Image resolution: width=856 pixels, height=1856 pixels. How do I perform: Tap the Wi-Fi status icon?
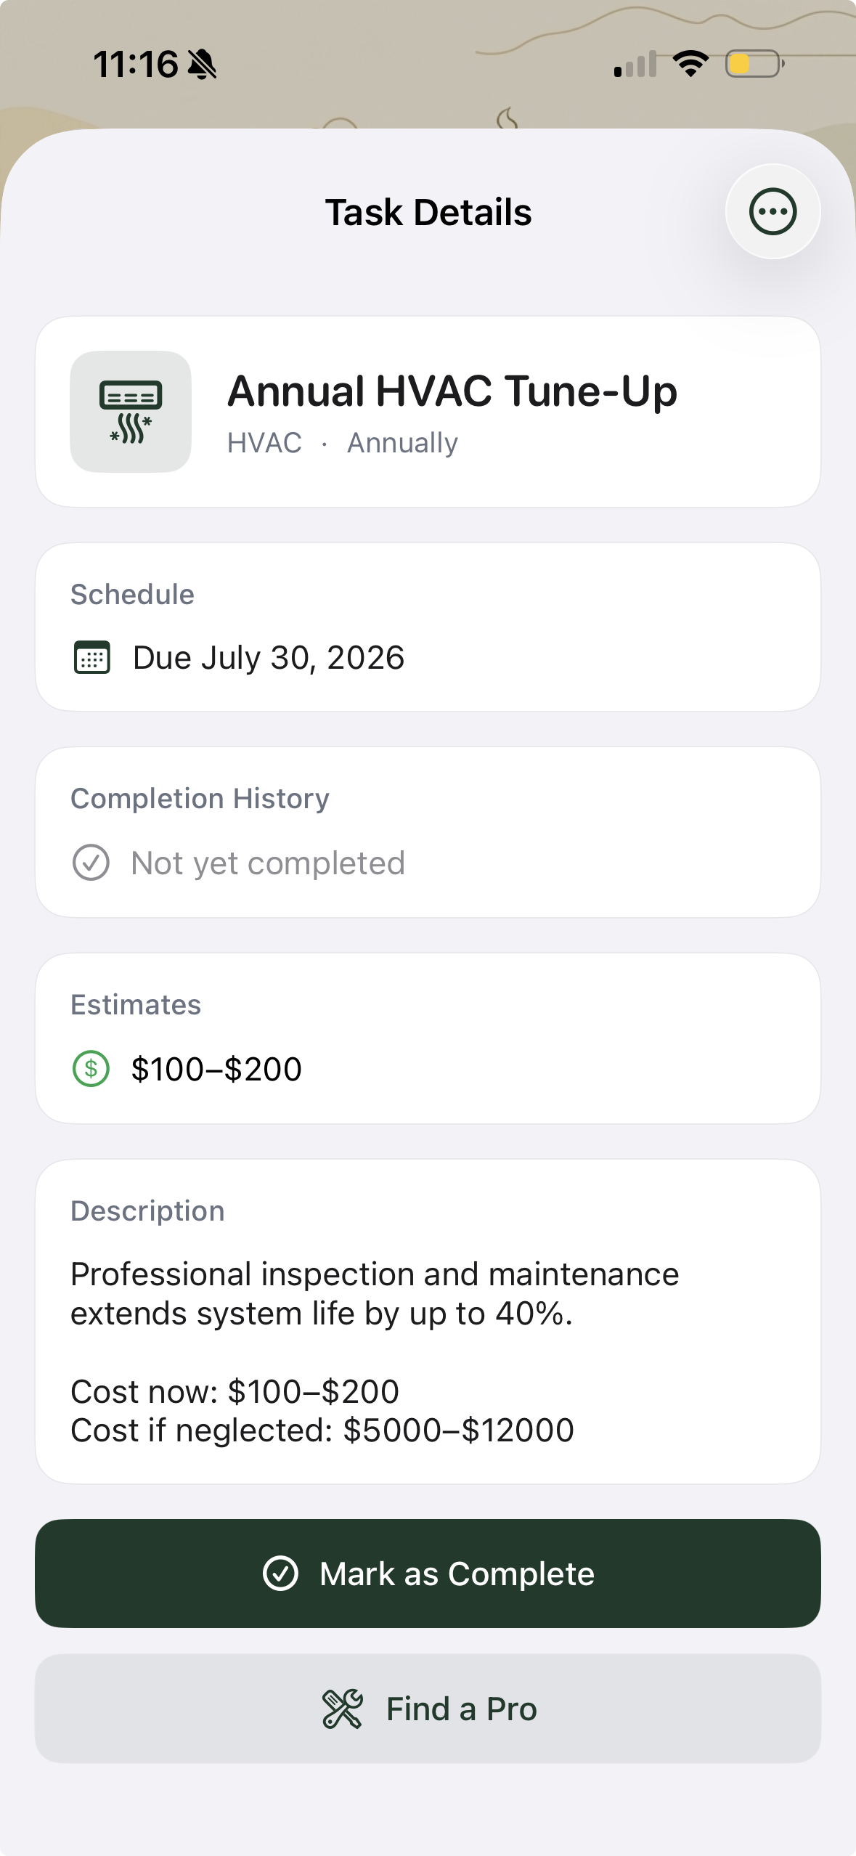(690, 64)
